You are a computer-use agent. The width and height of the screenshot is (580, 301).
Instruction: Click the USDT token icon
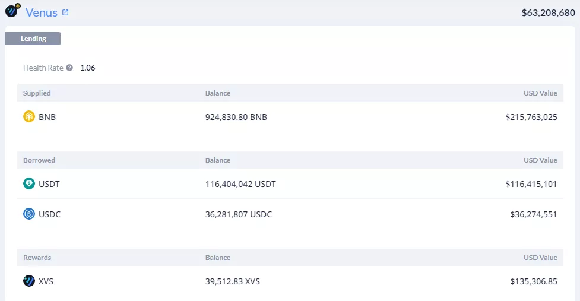point(29,184)
